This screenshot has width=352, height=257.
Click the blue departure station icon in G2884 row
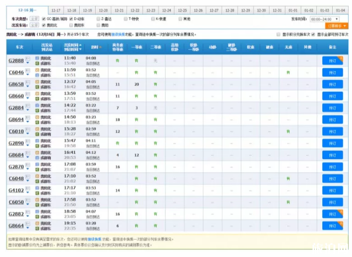[x=37, y=106]
